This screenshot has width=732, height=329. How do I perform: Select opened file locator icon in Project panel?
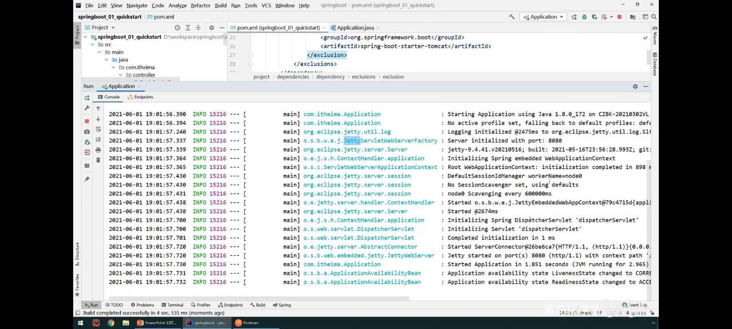177,27
